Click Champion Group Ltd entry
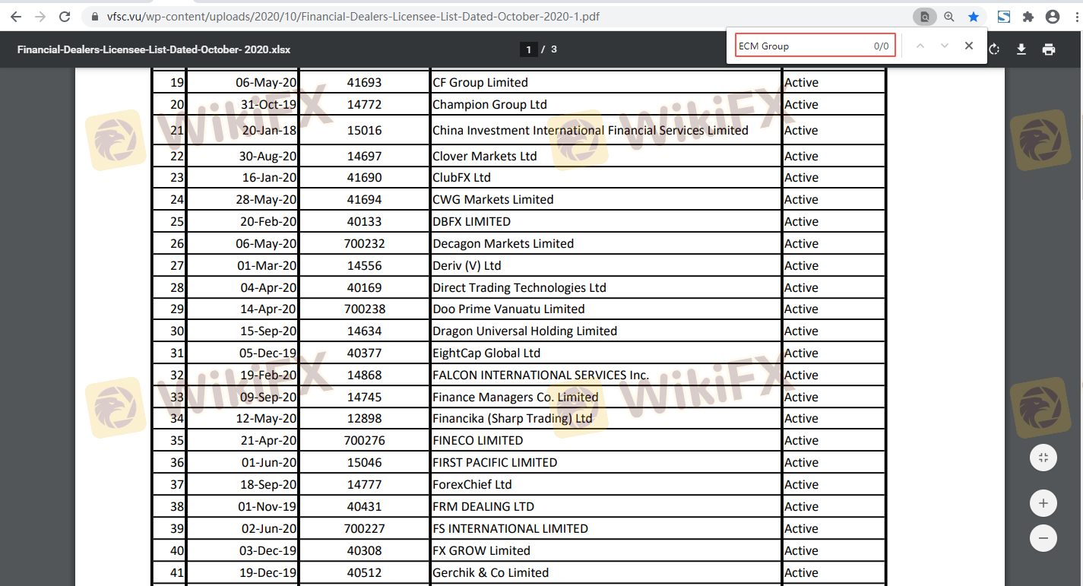This screenshot has width=1083, height=586. coord(489,104)
